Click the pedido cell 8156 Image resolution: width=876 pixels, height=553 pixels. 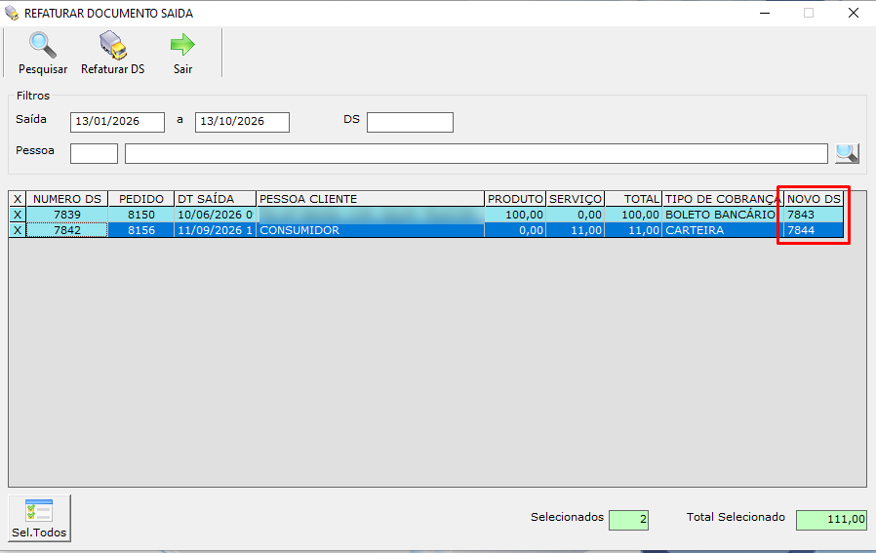pos(141,230)
